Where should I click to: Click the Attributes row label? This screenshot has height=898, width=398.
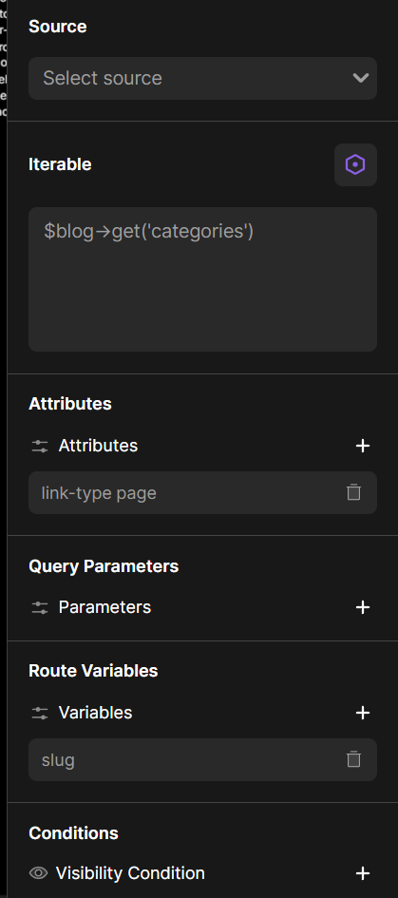pos(98,446)
